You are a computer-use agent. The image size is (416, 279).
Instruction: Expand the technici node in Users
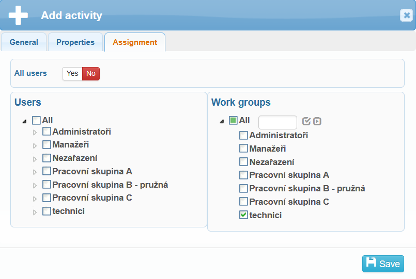(x=35, y=212)
